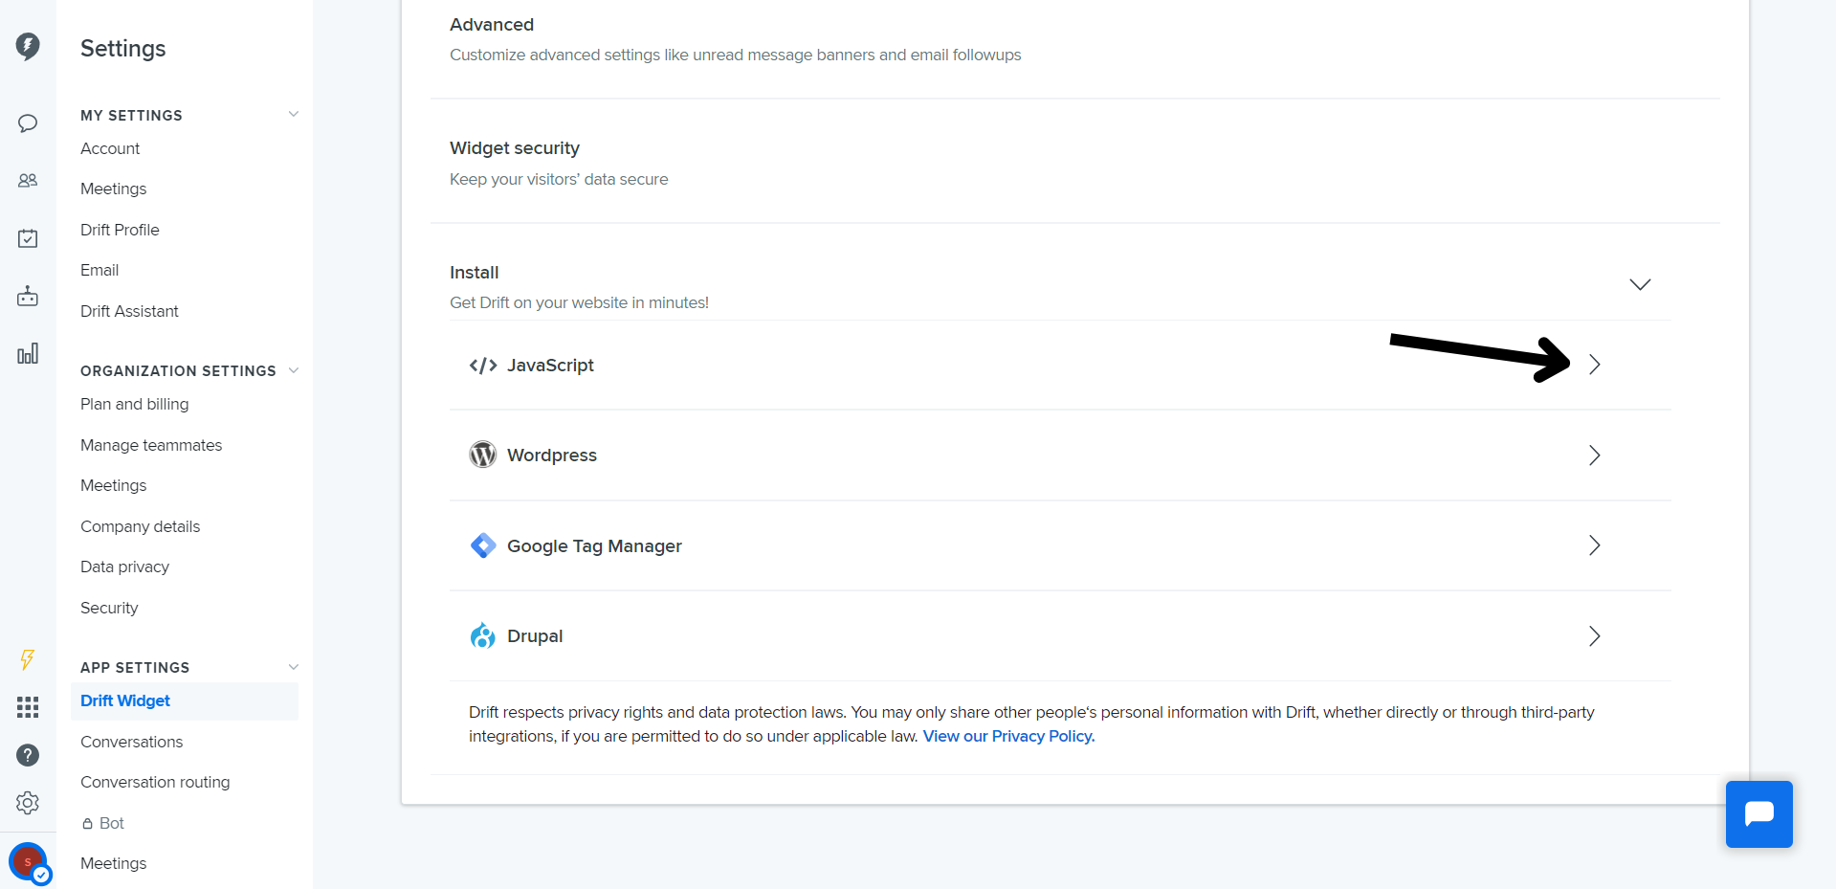This screenshot has width=1836, height=889.
Task: Open Account under My Settings
Action: point(110,148)
